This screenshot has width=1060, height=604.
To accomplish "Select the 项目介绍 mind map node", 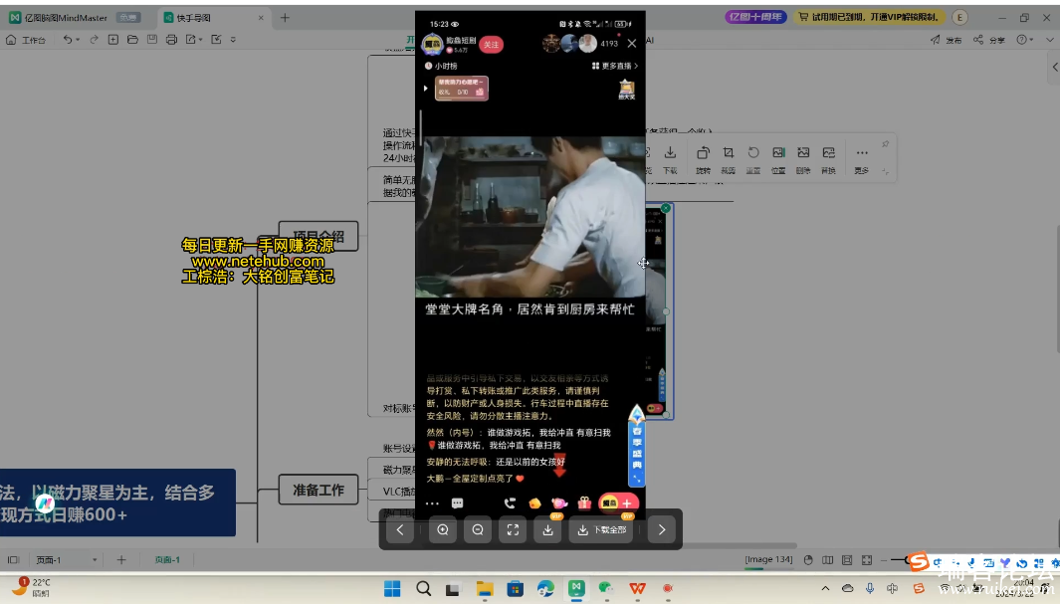I will [318, 237].
